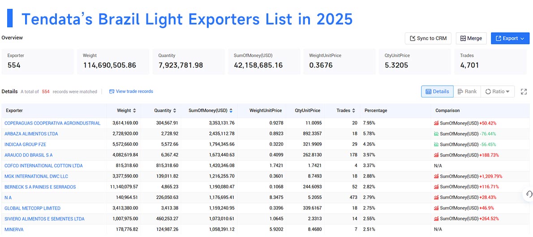Open COPERAGUAS COOPERATIVA AGROINDUSTRIAL exporter link
This screenshot has height=237, width=533.
[52, 123]
